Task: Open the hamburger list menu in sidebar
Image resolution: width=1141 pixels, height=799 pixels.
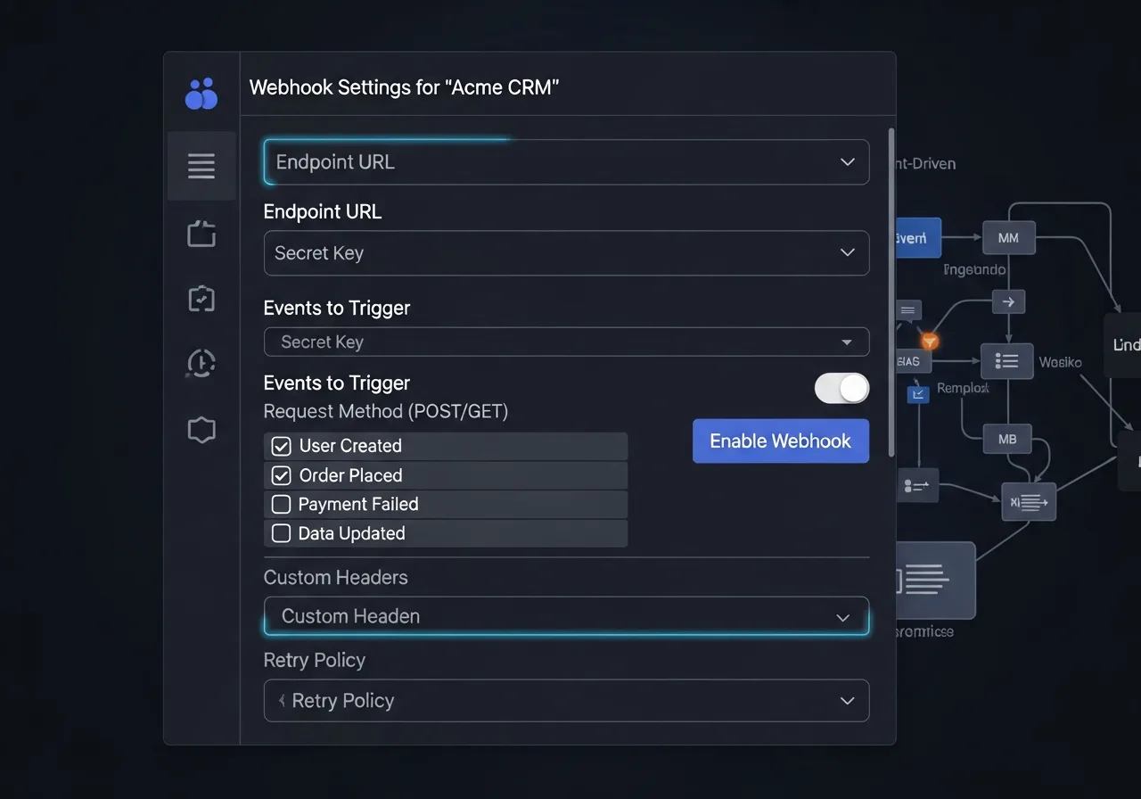Action: (201, 166)
